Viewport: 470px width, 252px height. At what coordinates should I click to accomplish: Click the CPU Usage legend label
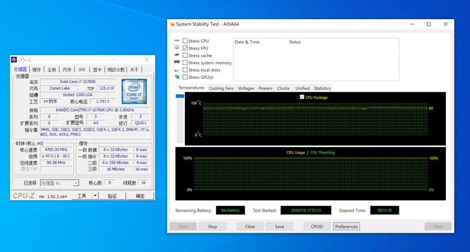coord(296,152)
